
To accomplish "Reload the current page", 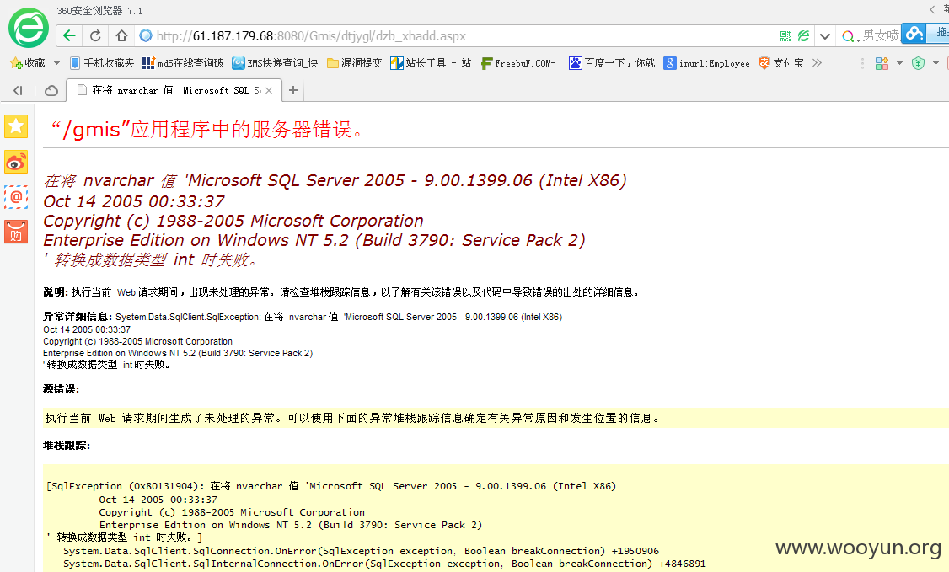I will point(95,35).
